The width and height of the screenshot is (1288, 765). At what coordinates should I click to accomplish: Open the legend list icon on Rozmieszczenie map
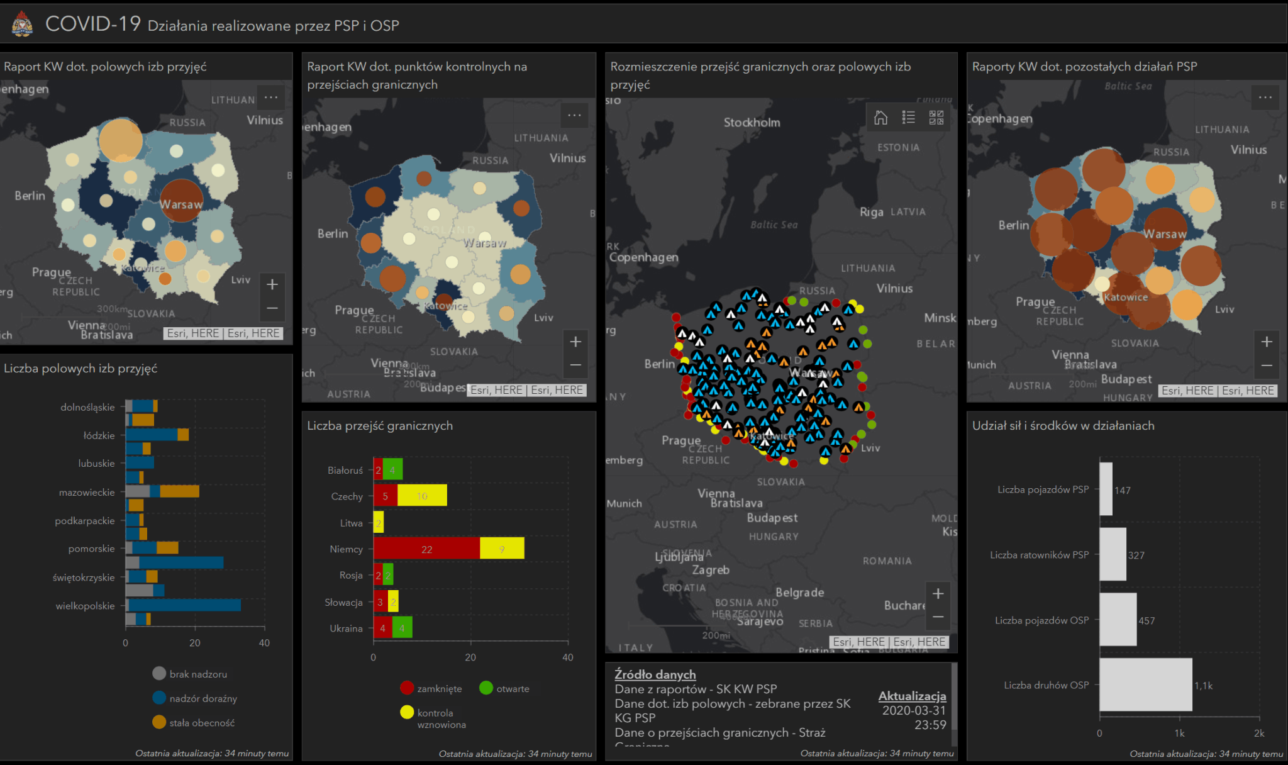point(908,117)
